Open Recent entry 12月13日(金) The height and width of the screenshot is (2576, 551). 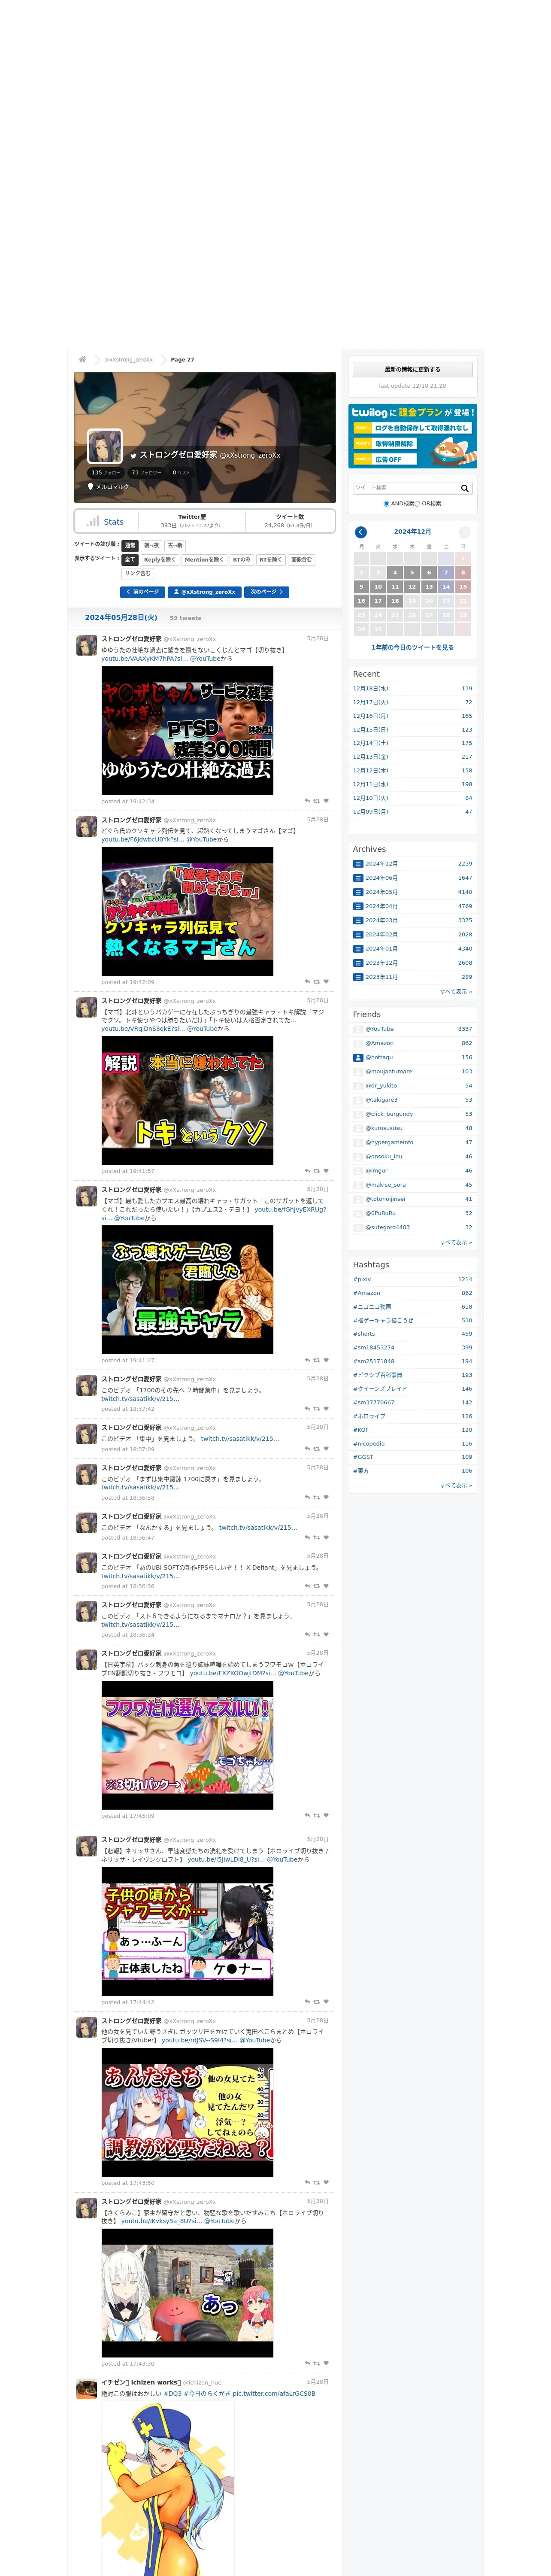tap(371, 757)
